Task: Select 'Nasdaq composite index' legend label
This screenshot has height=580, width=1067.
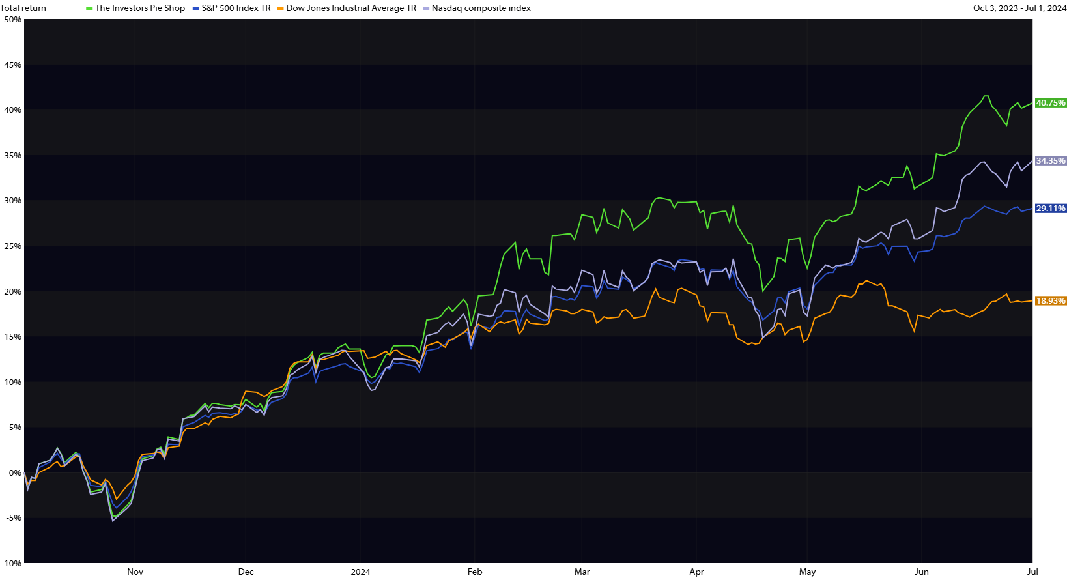Action: pyautogui.click(x=481, y=8)
